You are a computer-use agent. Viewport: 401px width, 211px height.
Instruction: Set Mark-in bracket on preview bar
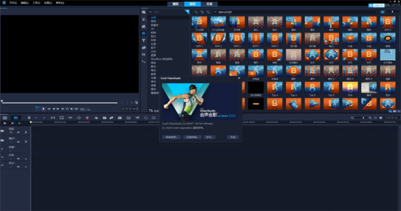pos(122,103)
